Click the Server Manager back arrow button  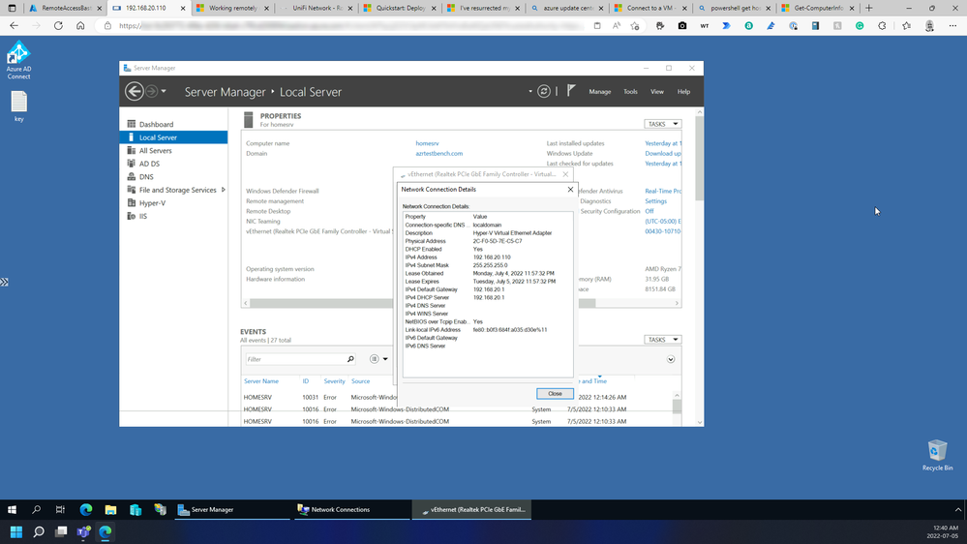(x=134, y=91)
